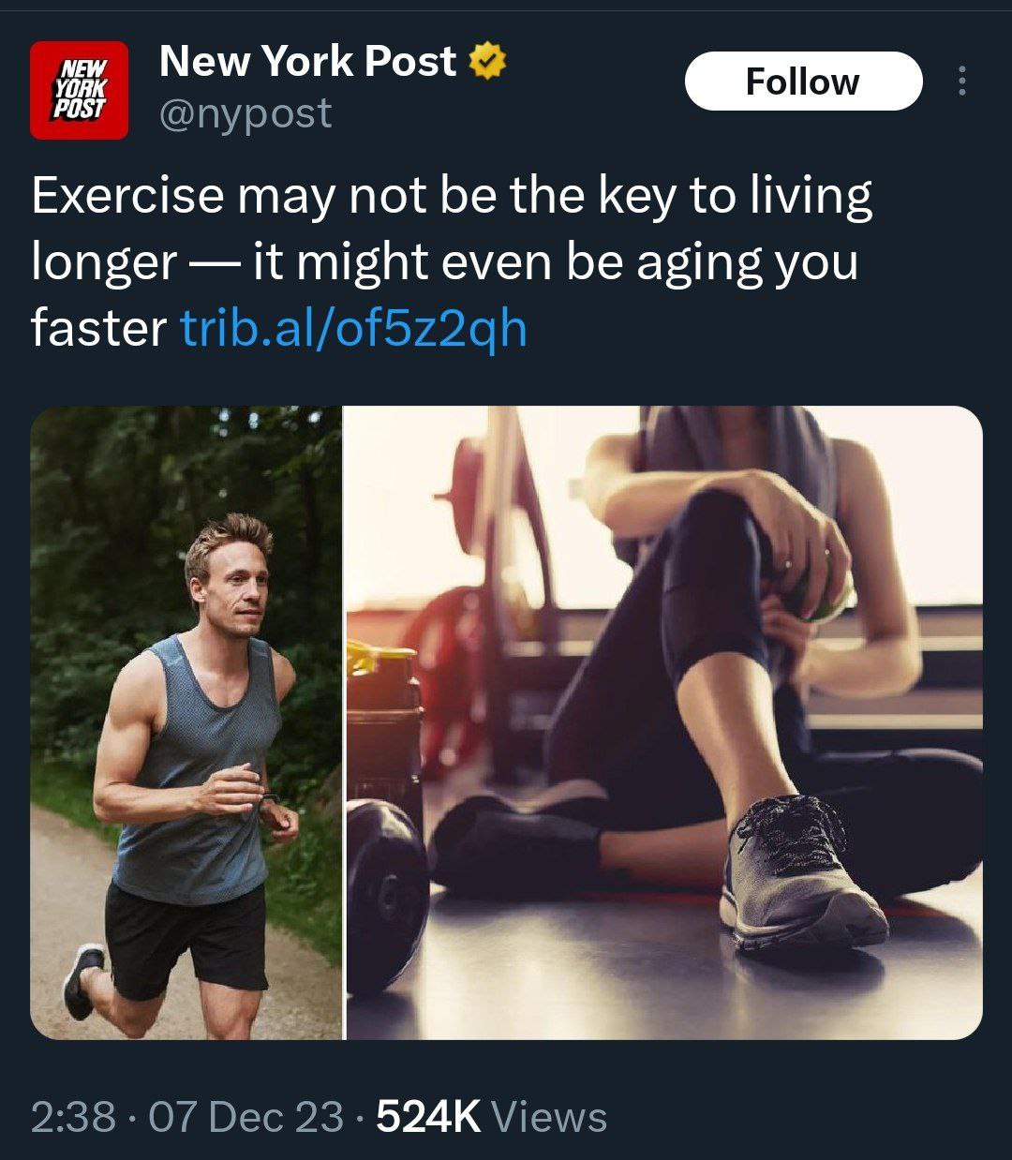Click the runner's black shorts
This screenshot has height=1160, width=1012.
pyautogui.click(x=186, y=938)
